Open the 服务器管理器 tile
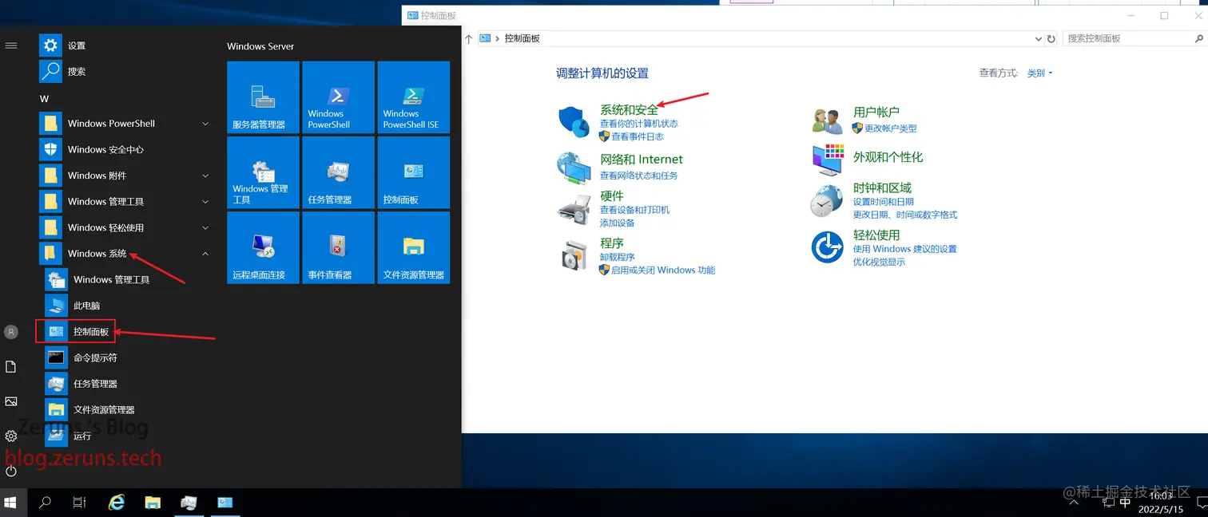The image size is (1208, 517). click(263, 97)
